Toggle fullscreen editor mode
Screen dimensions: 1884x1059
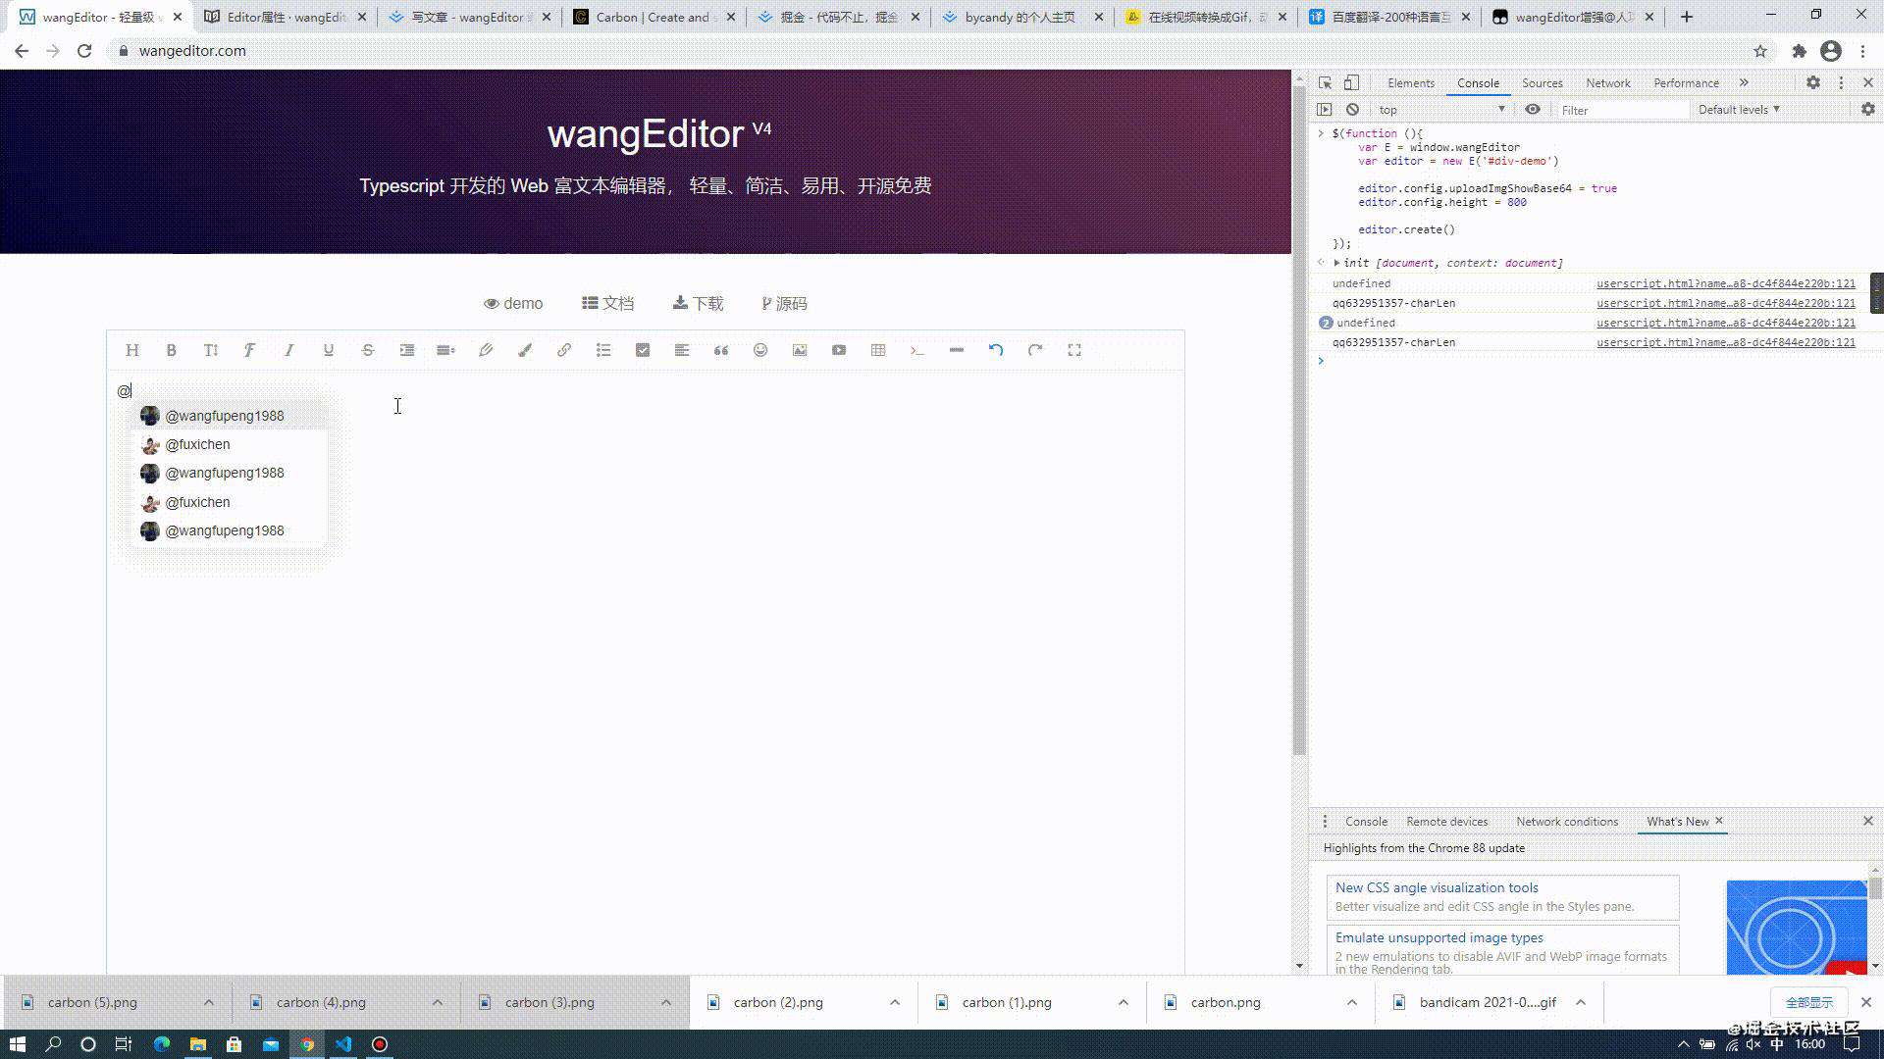pos(1074,350)
